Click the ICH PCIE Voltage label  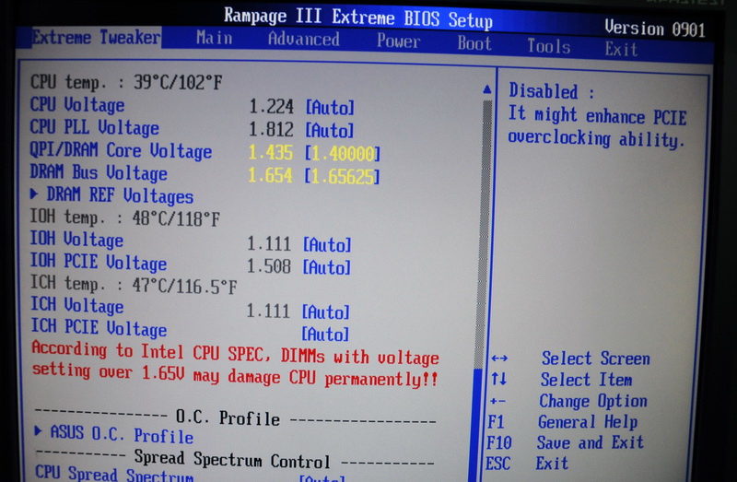[99, 328]
